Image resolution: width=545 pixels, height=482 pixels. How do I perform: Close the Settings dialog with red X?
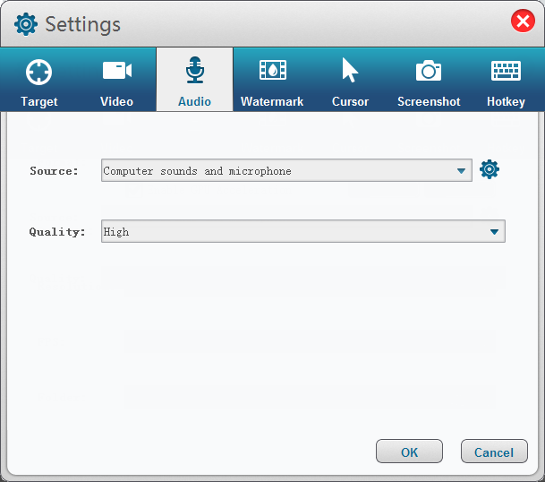[x=524, y=22]
